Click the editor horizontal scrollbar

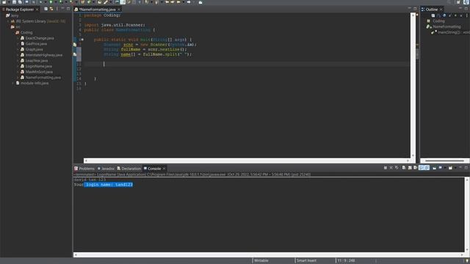click(x=247, y=161)
